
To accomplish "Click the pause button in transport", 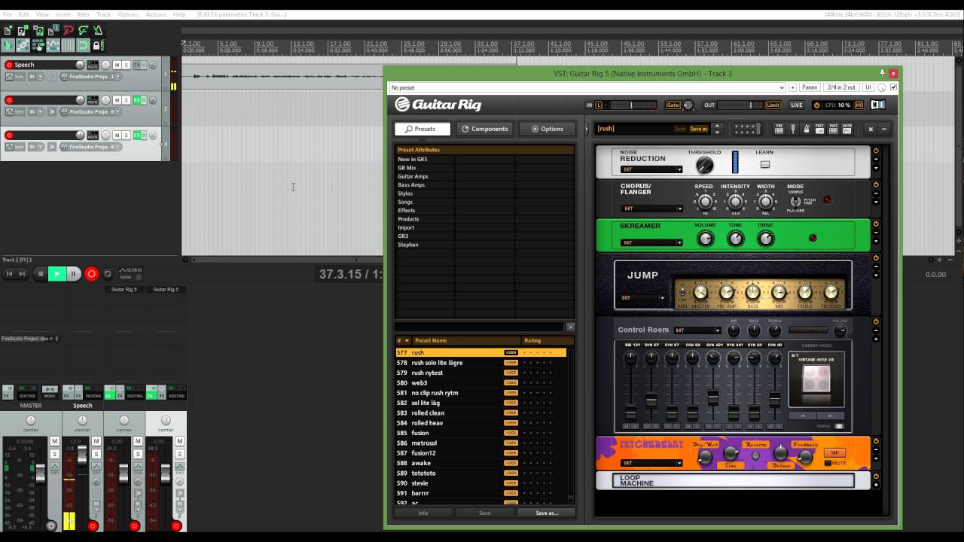I will pos(73,274).
